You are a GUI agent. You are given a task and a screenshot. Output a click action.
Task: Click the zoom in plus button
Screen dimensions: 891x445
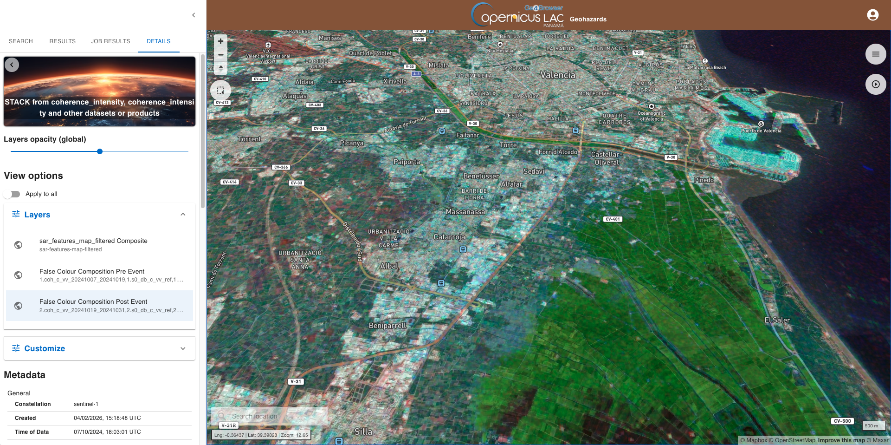pos(220,41)
